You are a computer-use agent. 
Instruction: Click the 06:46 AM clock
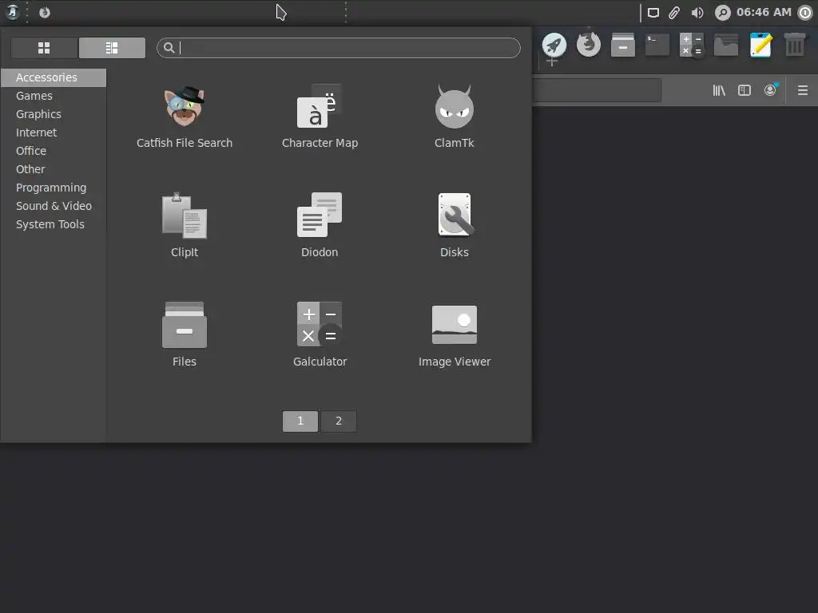pos(764,12)
